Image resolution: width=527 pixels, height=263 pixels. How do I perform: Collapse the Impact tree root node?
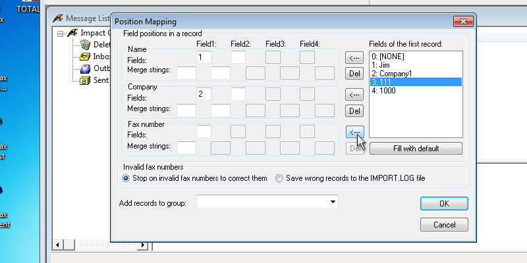61,33
